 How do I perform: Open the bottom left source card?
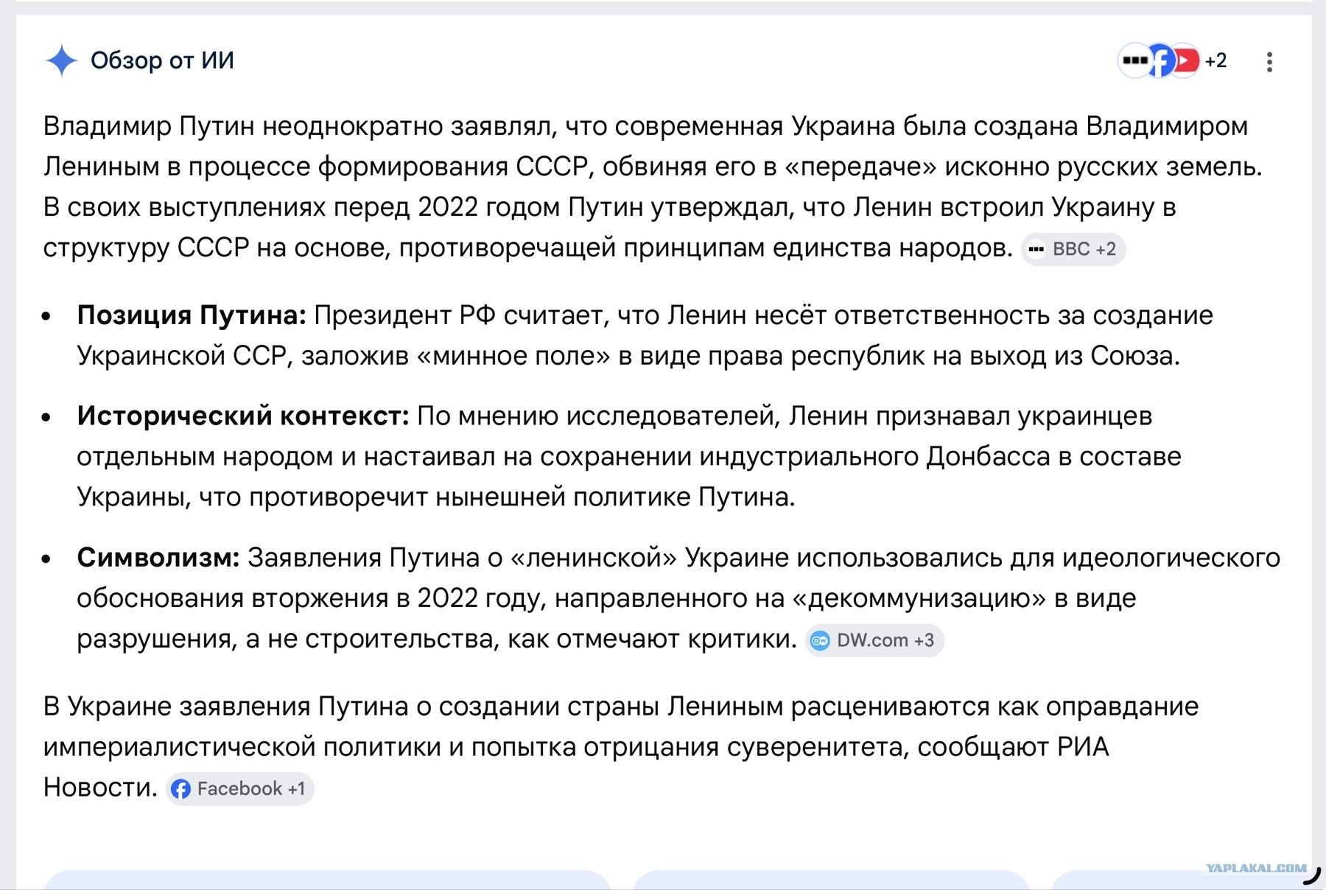point(328,880)
